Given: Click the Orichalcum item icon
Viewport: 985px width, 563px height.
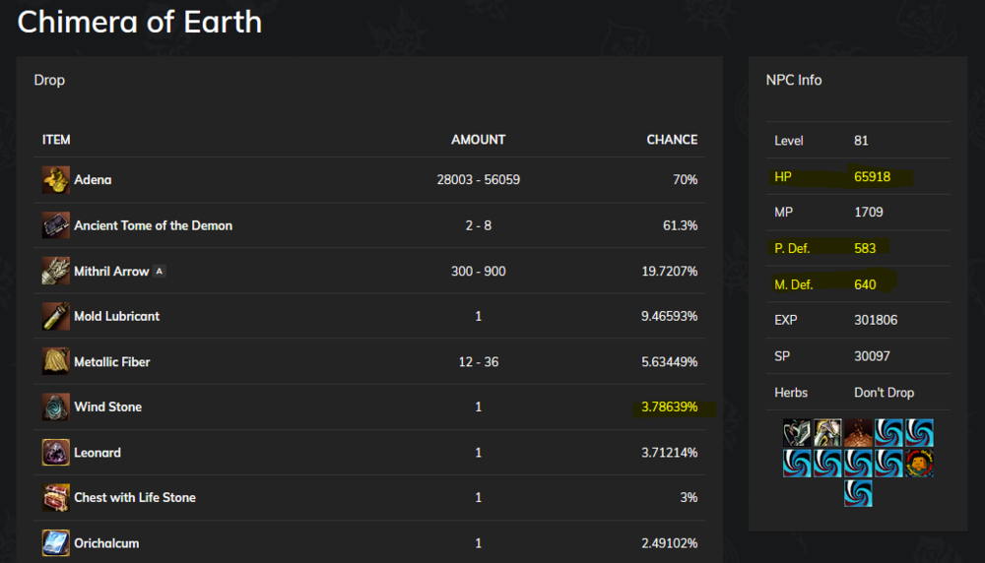Looking at the screenshot, I should click(x=55, y=543).
